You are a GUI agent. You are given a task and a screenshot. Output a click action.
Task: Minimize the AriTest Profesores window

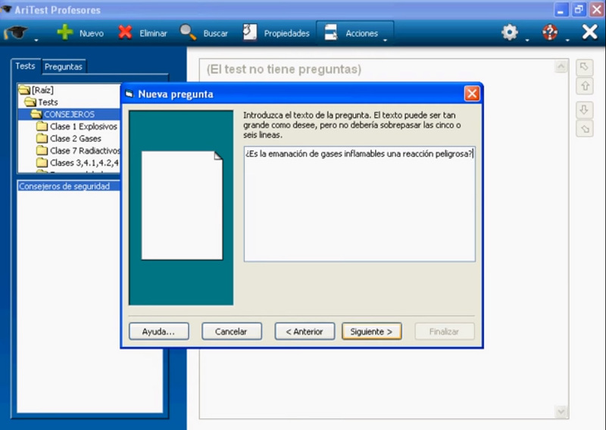(x=561, y=10)
